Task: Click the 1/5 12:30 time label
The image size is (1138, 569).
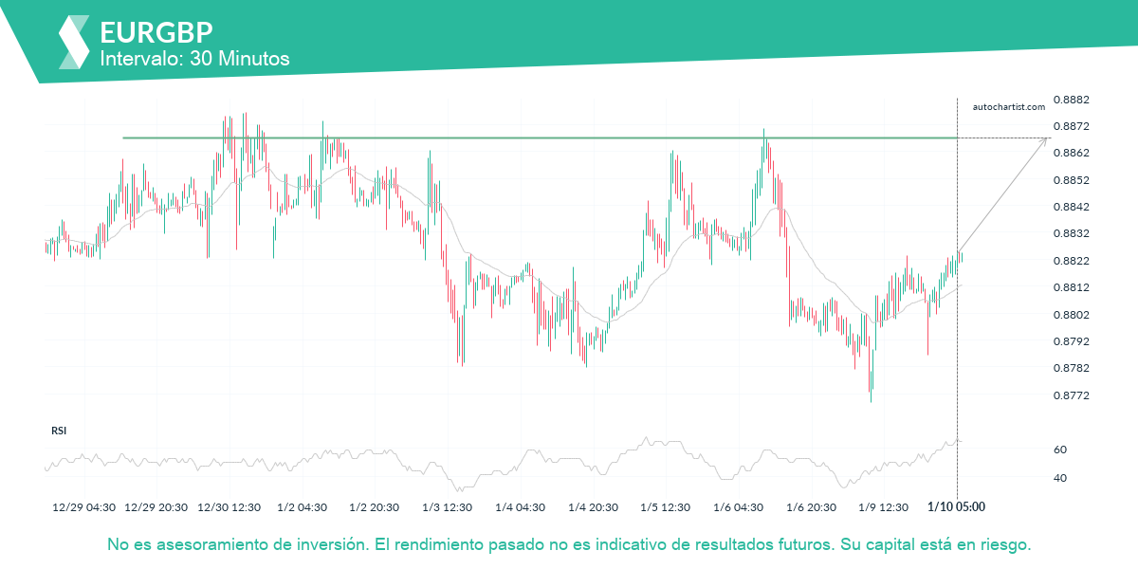Action: (x=664, y=507)
